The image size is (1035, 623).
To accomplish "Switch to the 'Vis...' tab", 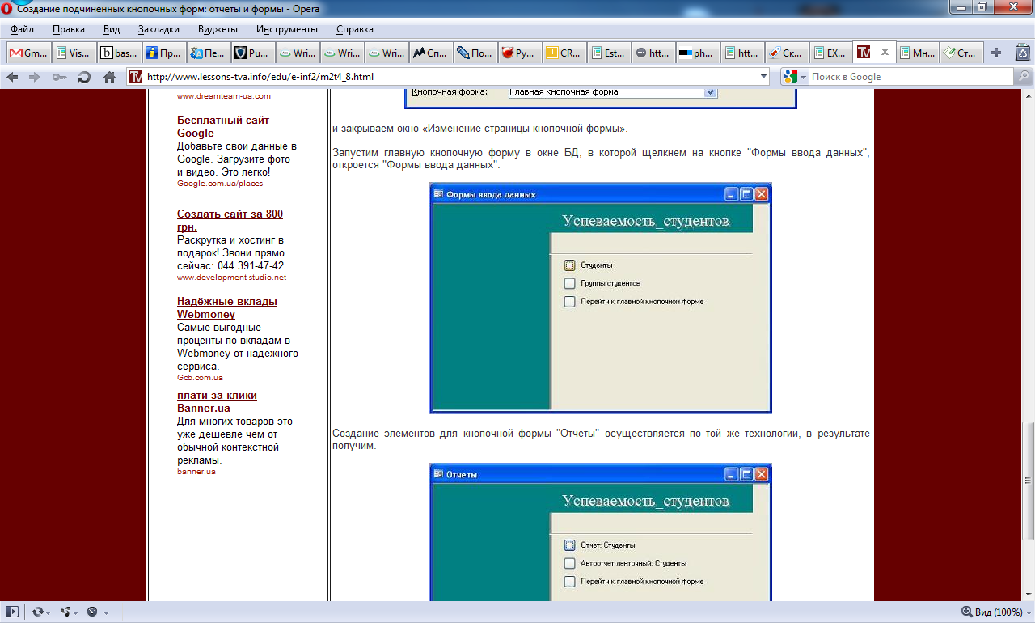I will (73, 53).
